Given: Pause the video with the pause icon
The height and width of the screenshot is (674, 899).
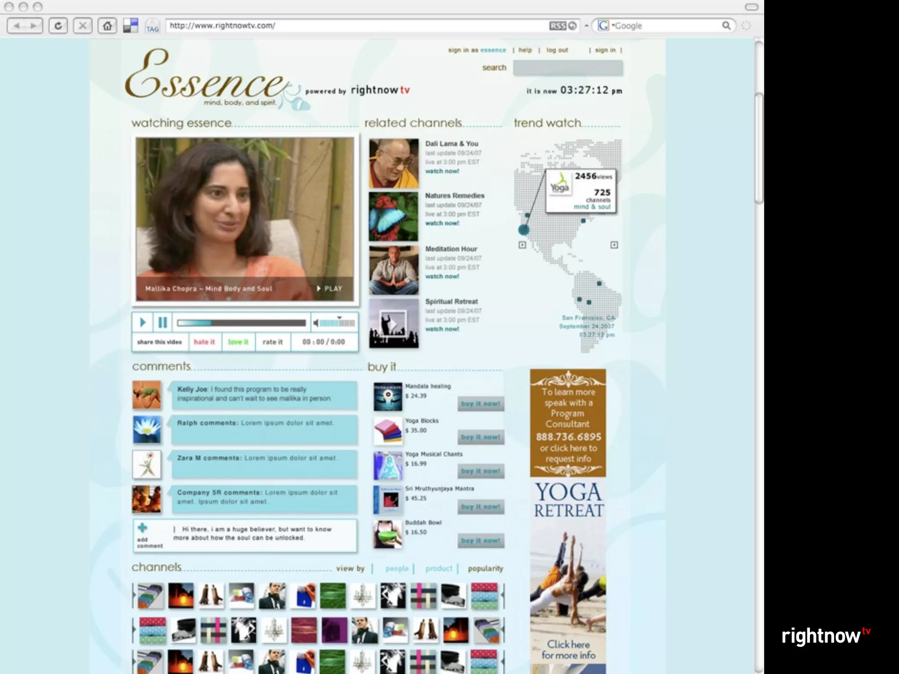Looking at the screenshot, I should pos(162,323).
